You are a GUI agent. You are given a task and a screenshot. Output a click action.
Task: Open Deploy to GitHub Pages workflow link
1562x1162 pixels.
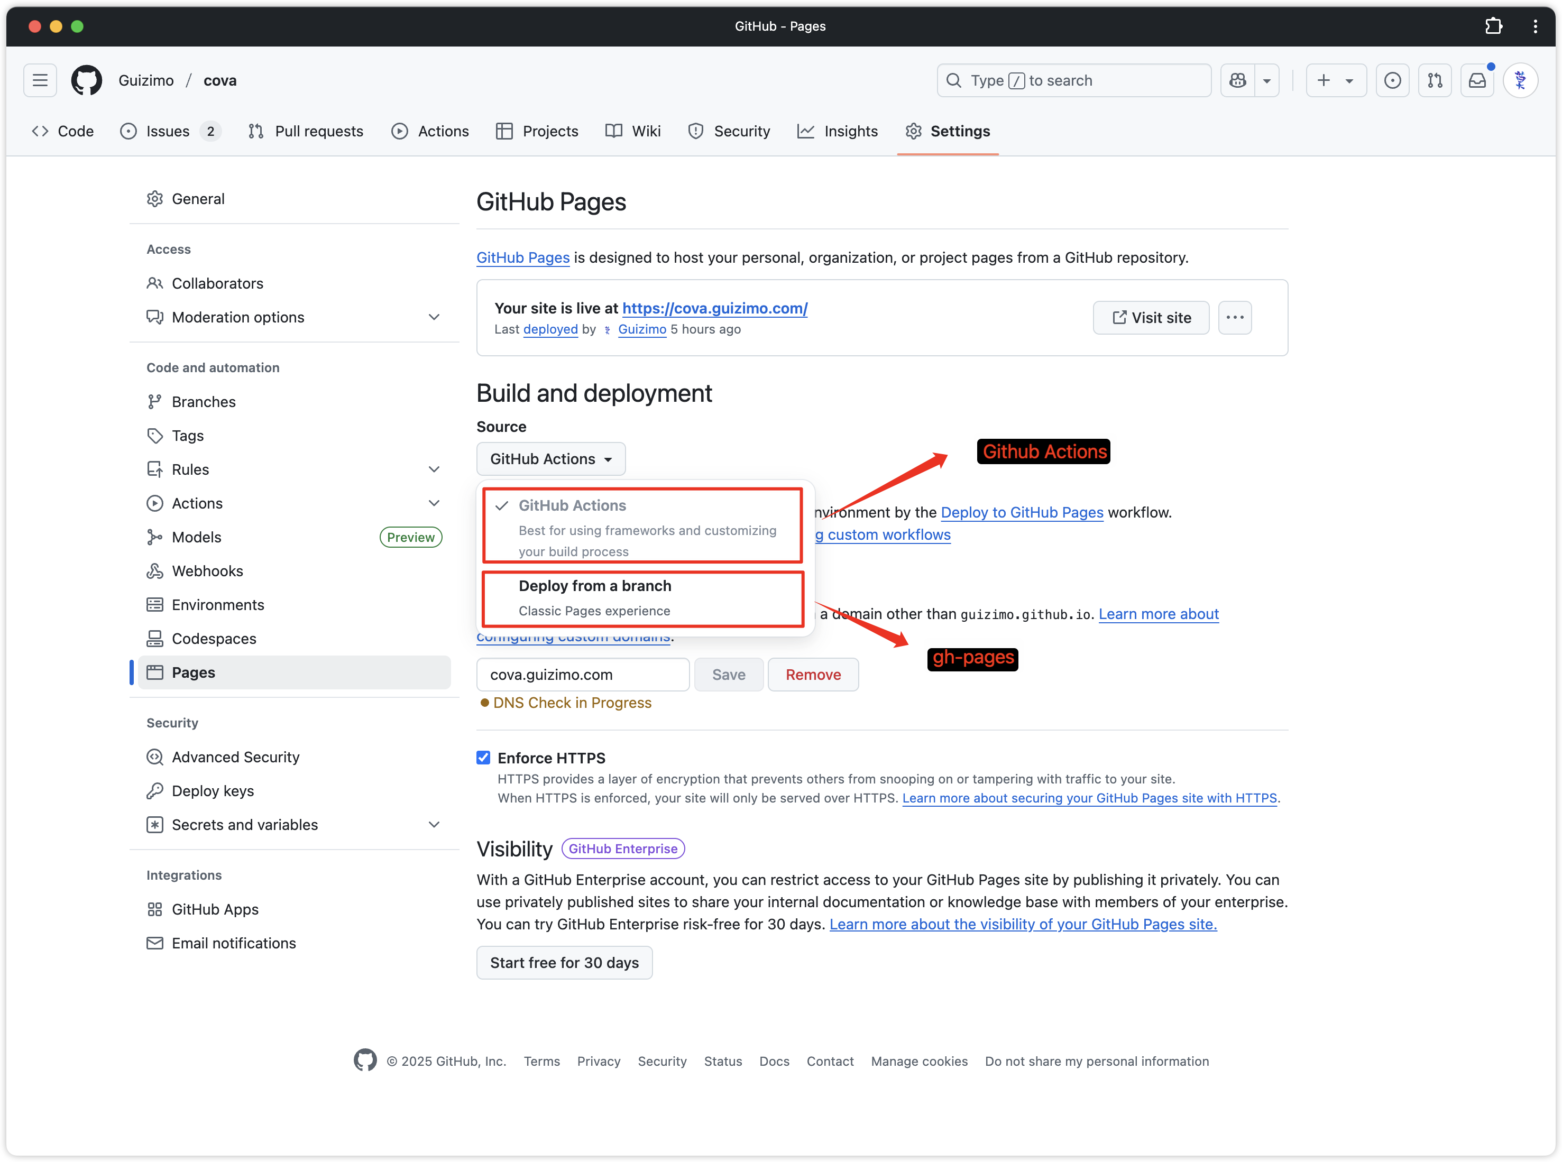[1022, 512]
